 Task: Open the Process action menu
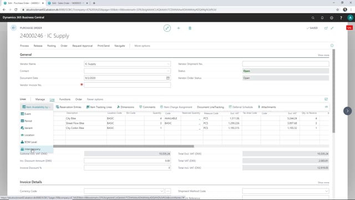pyautogui.click(x=24, y=46)
